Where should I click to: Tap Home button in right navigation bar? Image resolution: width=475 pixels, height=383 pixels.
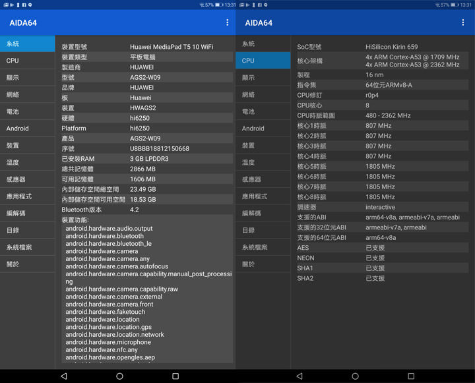pos(356,376)
